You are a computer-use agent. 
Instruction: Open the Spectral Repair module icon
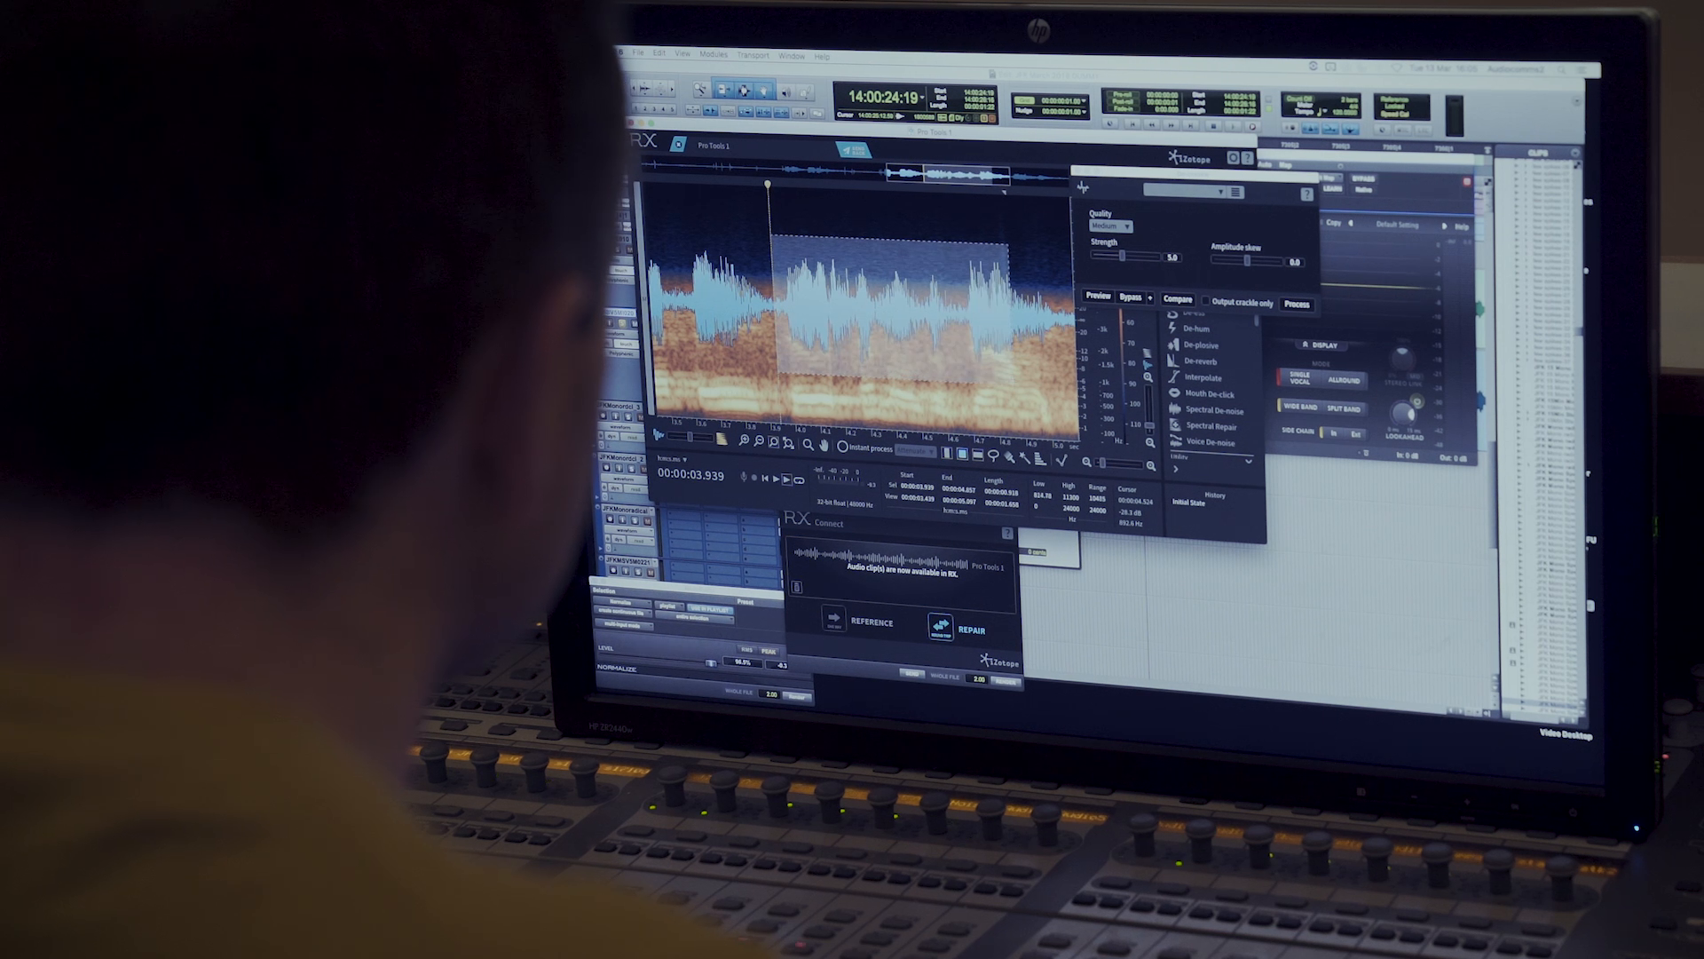[1175, 425]
